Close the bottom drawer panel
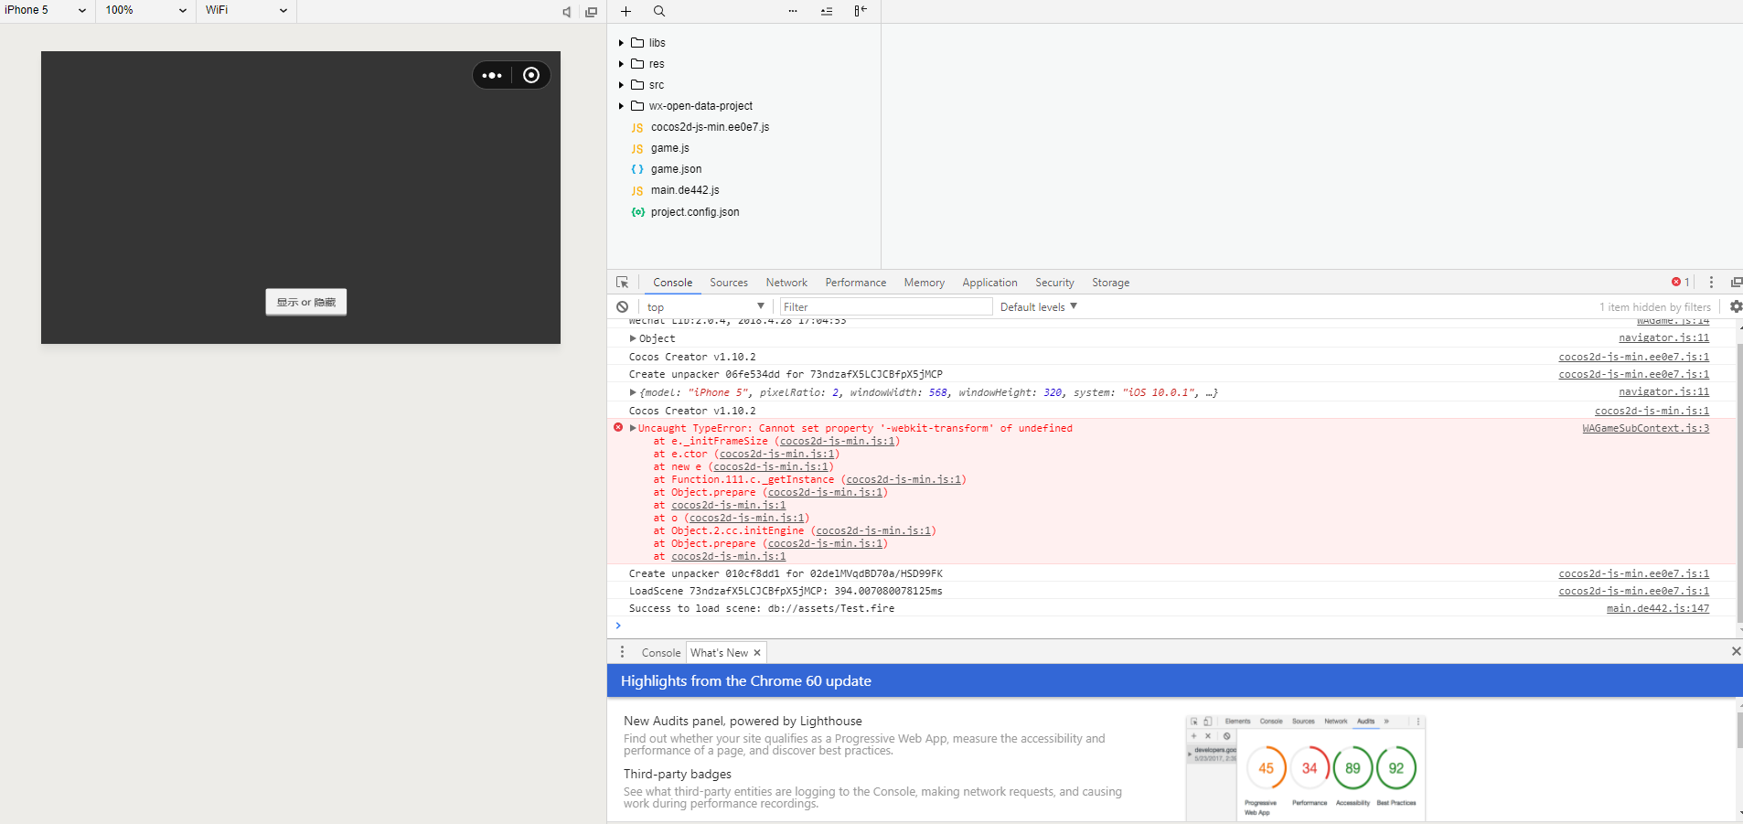The height and width of the screenshot is (824, 1743). tap(1736, 651)
